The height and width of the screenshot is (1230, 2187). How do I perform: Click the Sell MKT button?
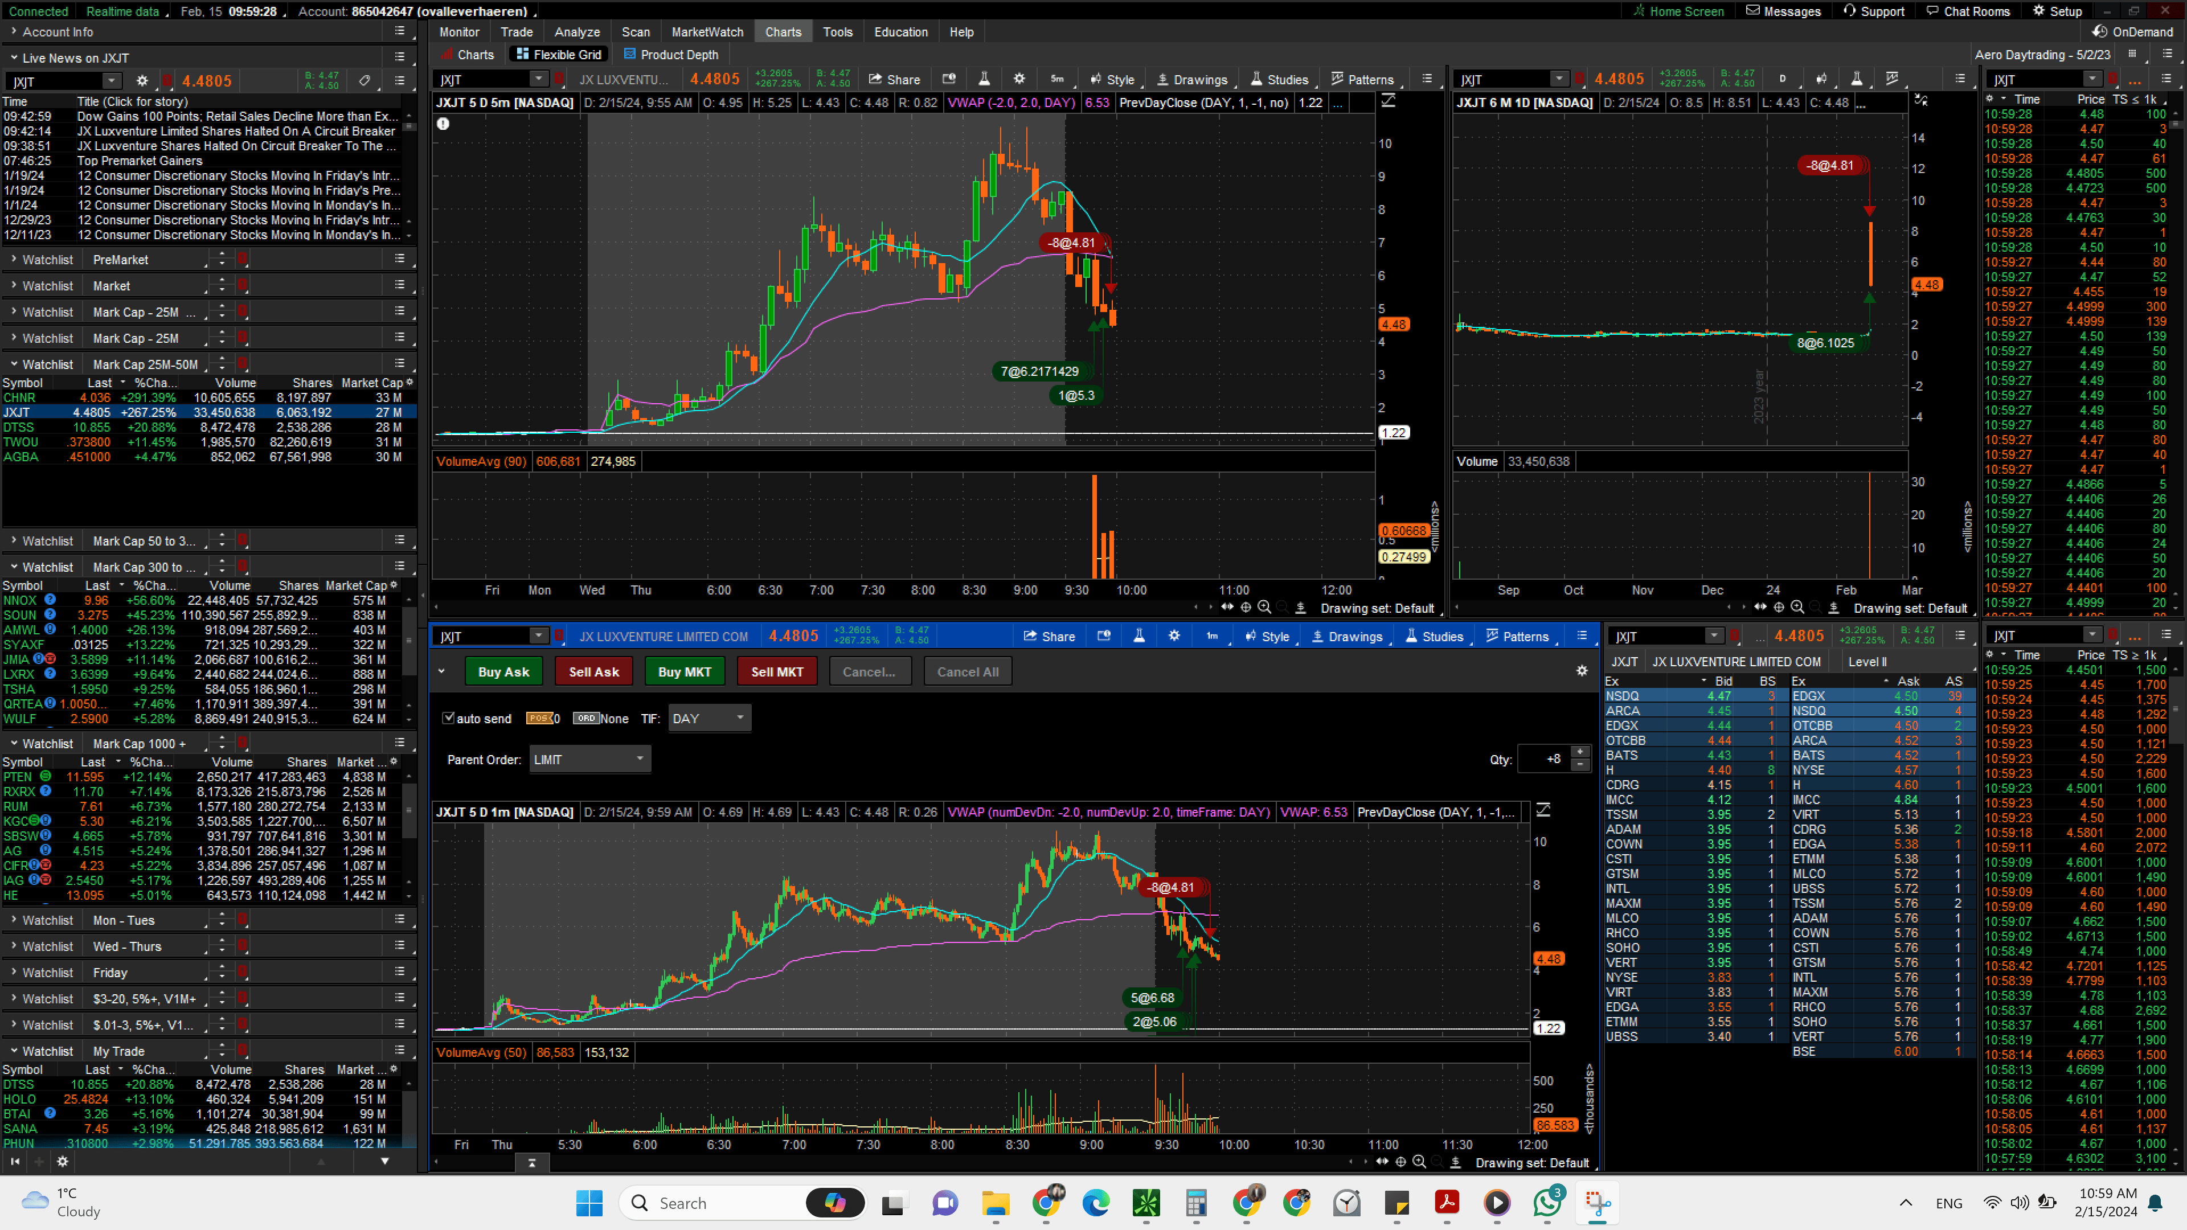click(776, 671)
